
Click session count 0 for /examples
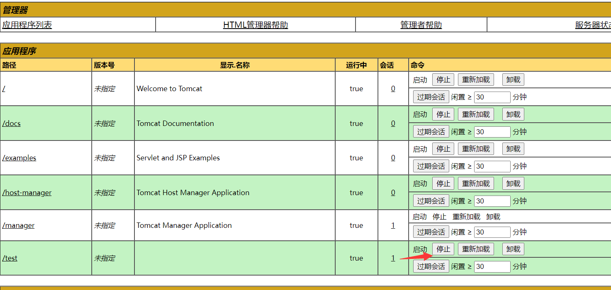393,158
